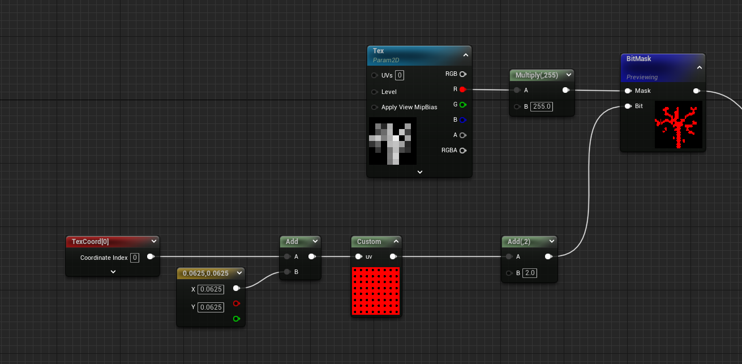Edit the UVs value field on Tex

click(x=400, y=75)
